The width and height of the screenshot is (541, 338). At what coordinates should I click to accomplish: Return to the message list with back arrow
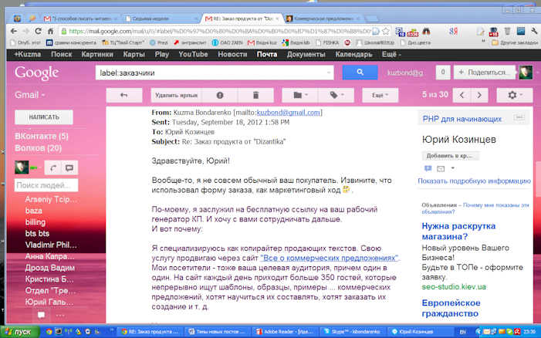(123, 95)
